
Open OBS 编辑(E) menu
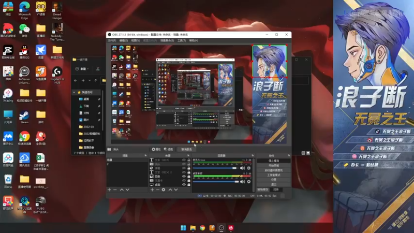coord(124,40)
